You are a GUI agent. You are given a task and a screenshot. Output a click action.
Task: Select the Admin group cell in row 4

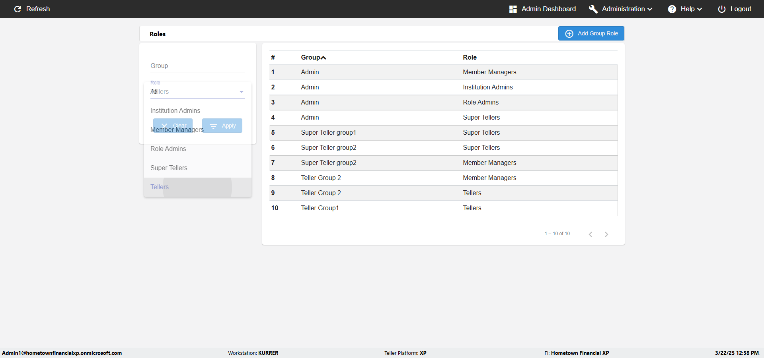tap(310, 117)
